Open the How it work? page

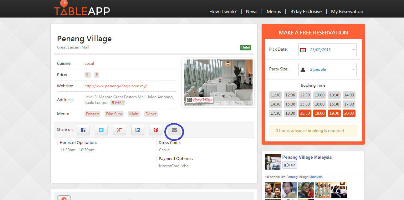[x=223, y=12]
